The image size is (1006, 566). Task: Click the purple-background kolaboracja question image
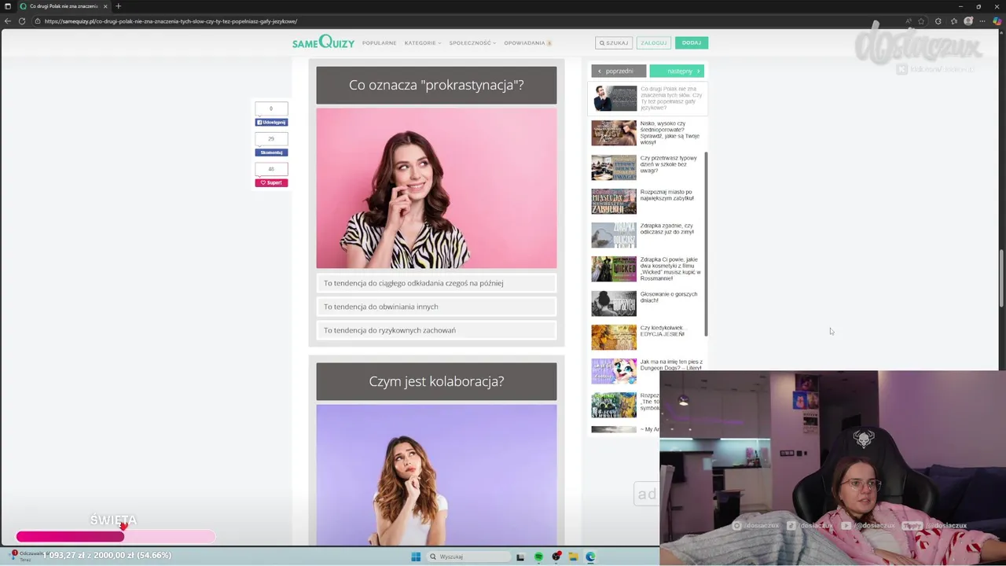pos(436,475)
